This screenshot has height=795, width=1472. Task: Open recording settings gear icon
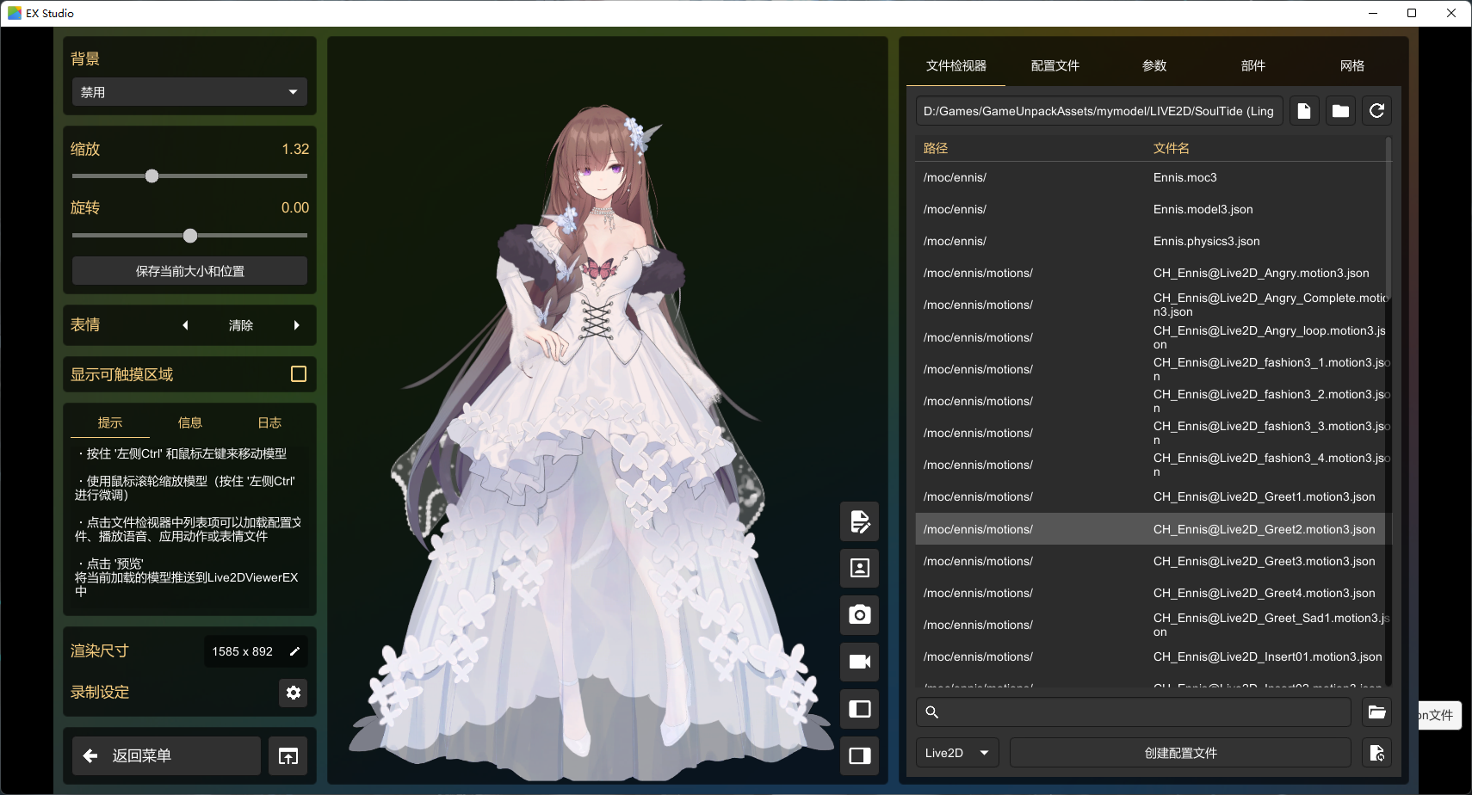coord(294,693)
